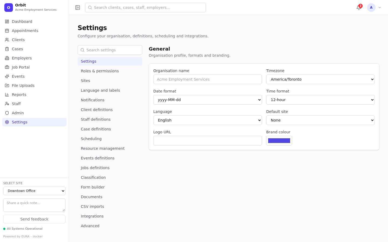
Task: Open the notifications bell
Action: (x=359, y=8)
